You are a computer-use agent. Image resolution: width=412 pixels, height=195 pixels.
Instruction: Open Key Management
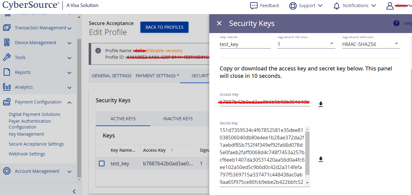[x=26, y=134]
